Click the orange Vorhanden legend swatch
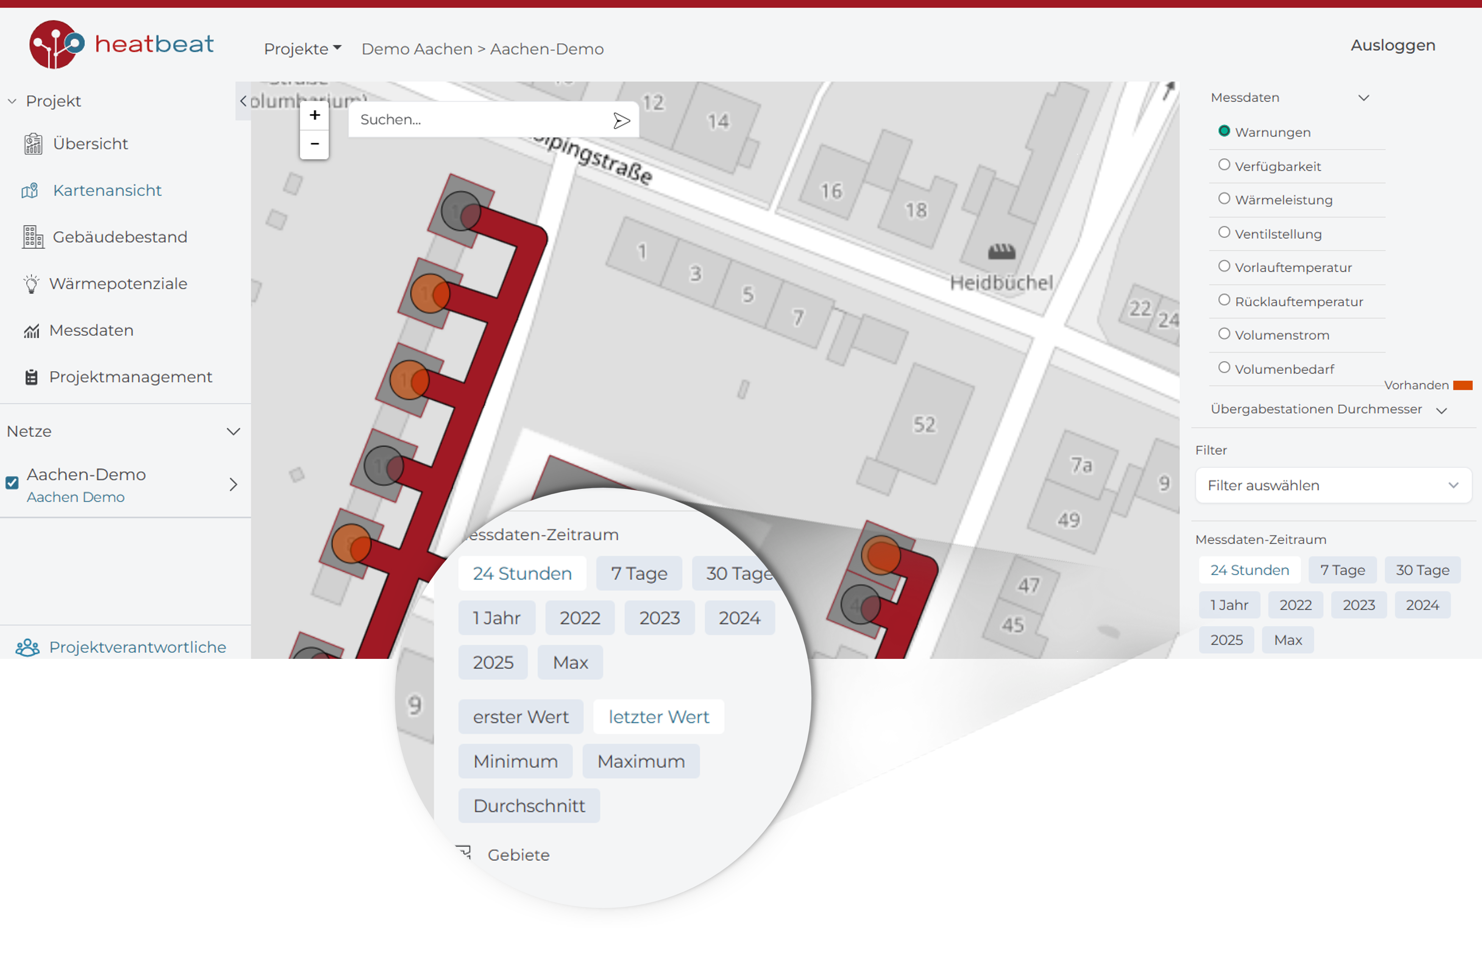 [x=1462, y=386]
